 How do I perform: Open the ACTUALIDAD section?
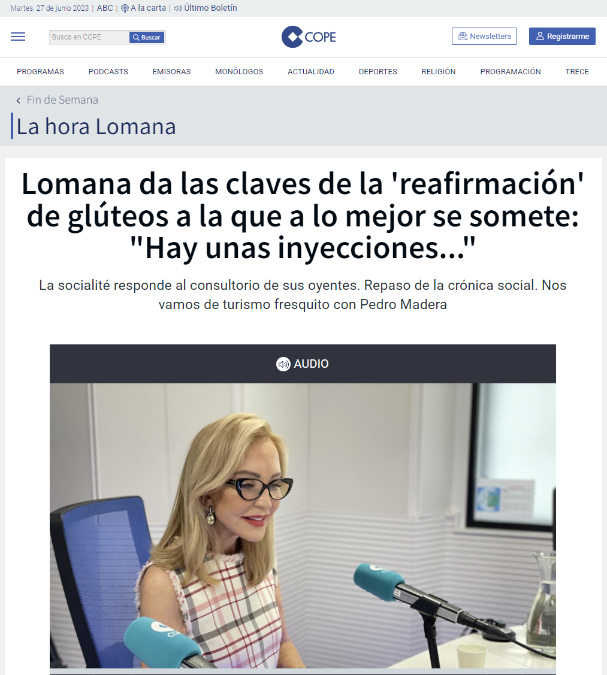pyautogui.click(x=311, y=72)
